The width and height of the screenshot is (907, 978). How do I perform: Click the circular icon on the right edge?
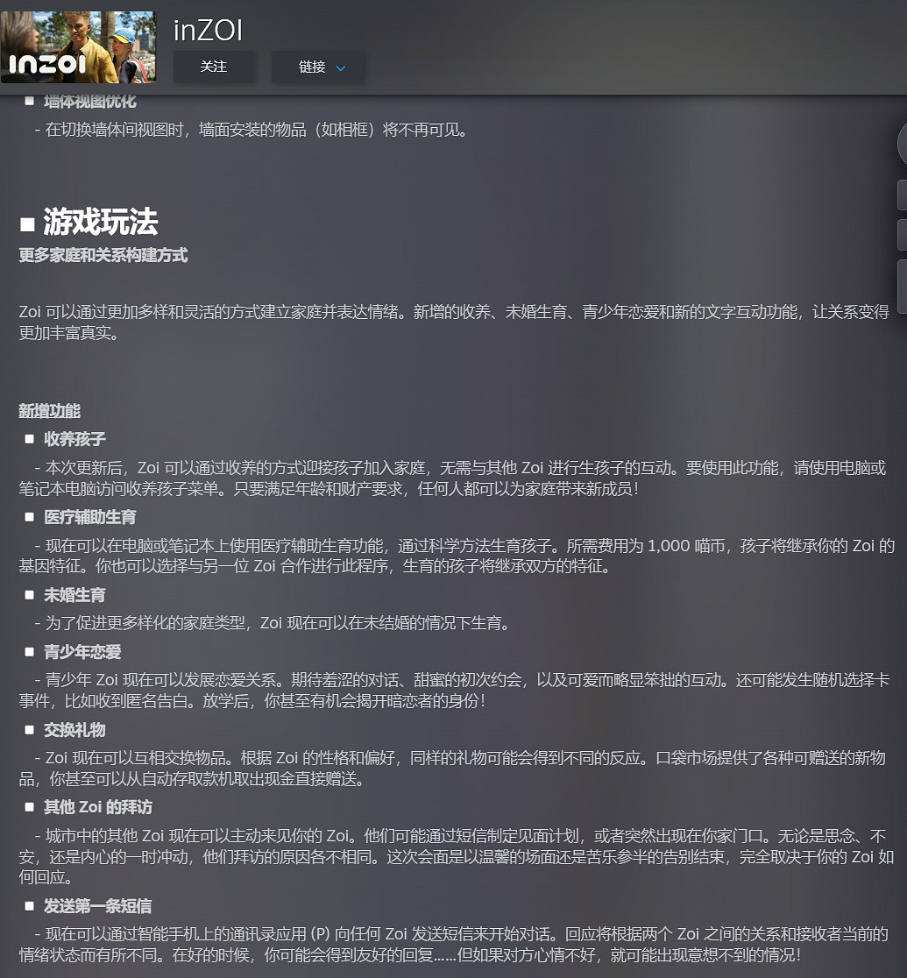[x=903, y=143]
